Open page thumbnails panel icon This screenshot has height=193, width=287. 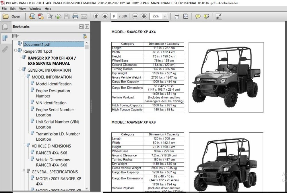point(5,27)
